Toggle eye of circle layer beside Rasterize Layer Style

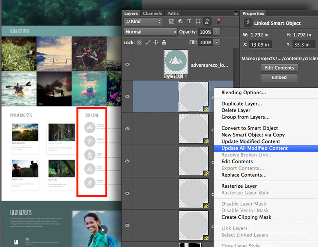tap(127, 193)
